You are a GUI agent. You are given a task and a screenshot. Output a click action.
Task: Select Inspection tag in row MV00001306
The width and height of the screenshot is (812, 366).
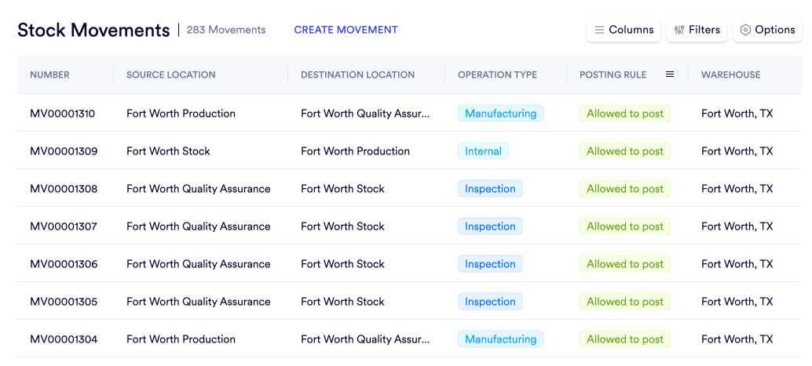pos(490,264)
